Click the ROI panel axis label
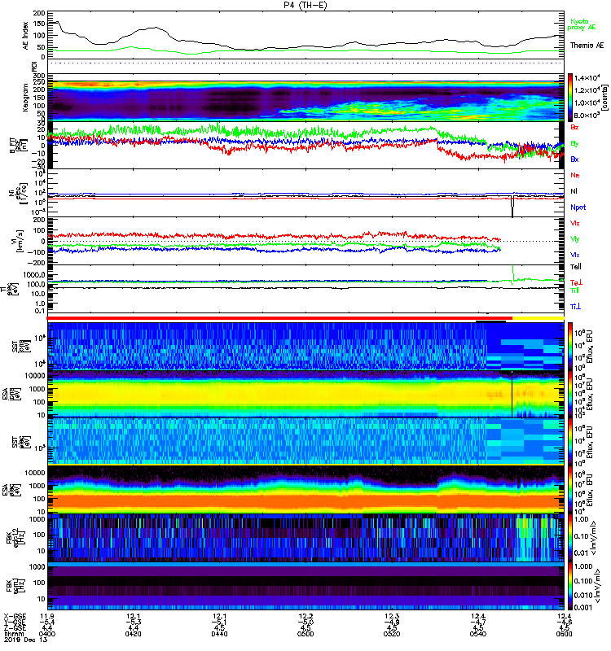611x651 pixels. pos(34,67)
